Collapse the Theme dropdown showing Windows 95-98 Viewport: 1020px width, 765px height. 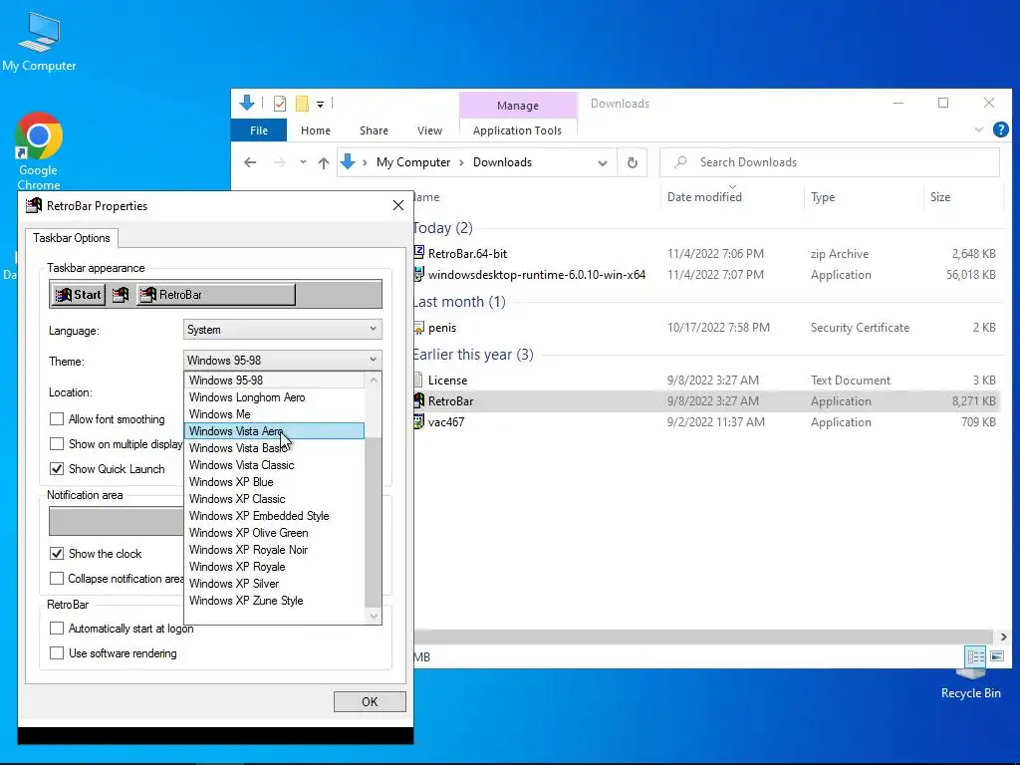282,360
